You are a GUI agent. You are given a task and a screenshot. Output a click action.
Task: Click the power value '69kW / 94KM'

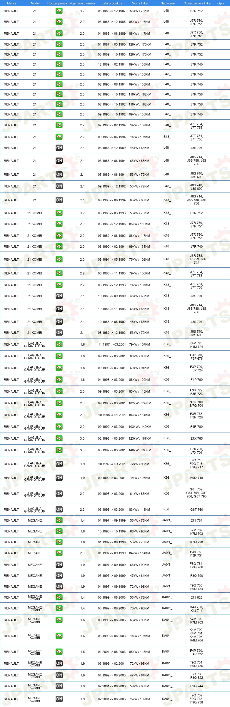(x=140, y=368)
